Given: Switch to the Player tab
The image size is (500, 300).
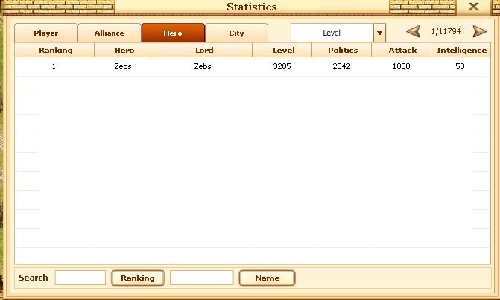Looking at the screenshot, I should tap(46, 33).
